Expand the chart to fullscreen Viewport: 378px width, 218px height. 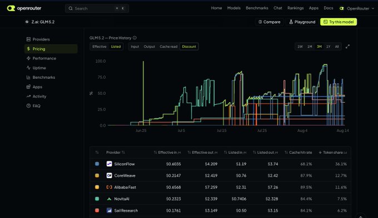(x=347, y=47)
